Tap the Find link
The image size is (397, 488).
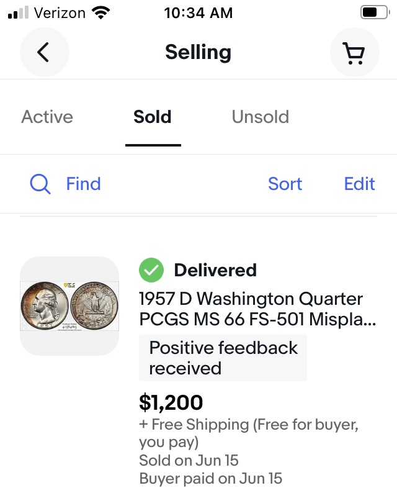(83, 184)
